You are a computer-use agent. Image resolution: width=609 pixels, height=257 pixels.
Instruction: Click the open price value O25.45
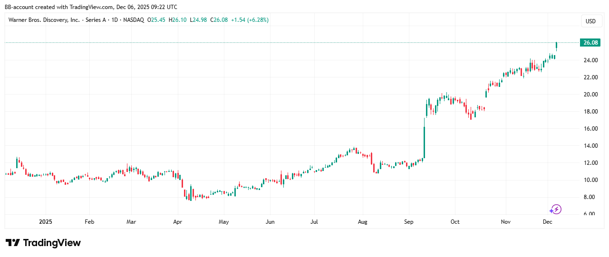click(157, 20)
